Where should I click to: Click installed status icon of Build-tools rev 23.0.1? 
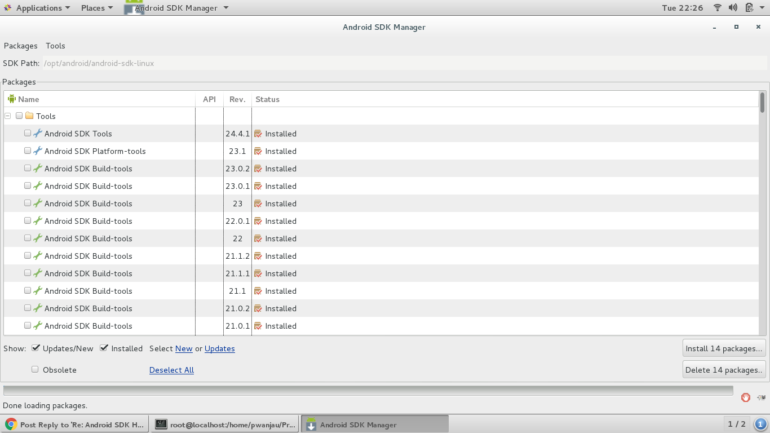click(x=258, y=186)
